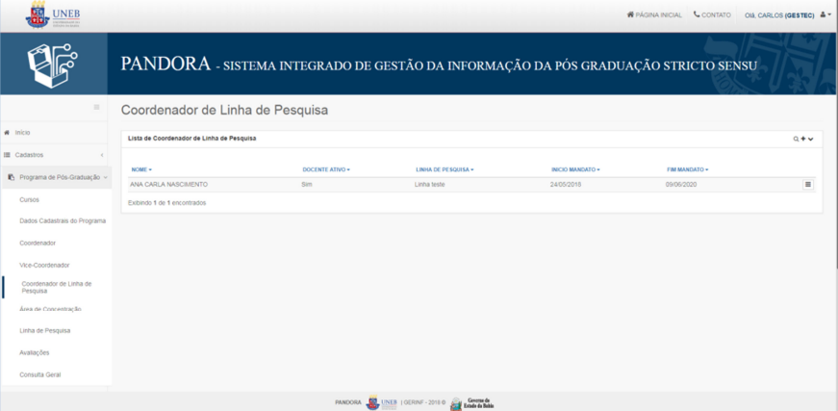The height and width of the screenshot is (411, 838).
Task: Click the footer UNEB logo
Action: 381,402
